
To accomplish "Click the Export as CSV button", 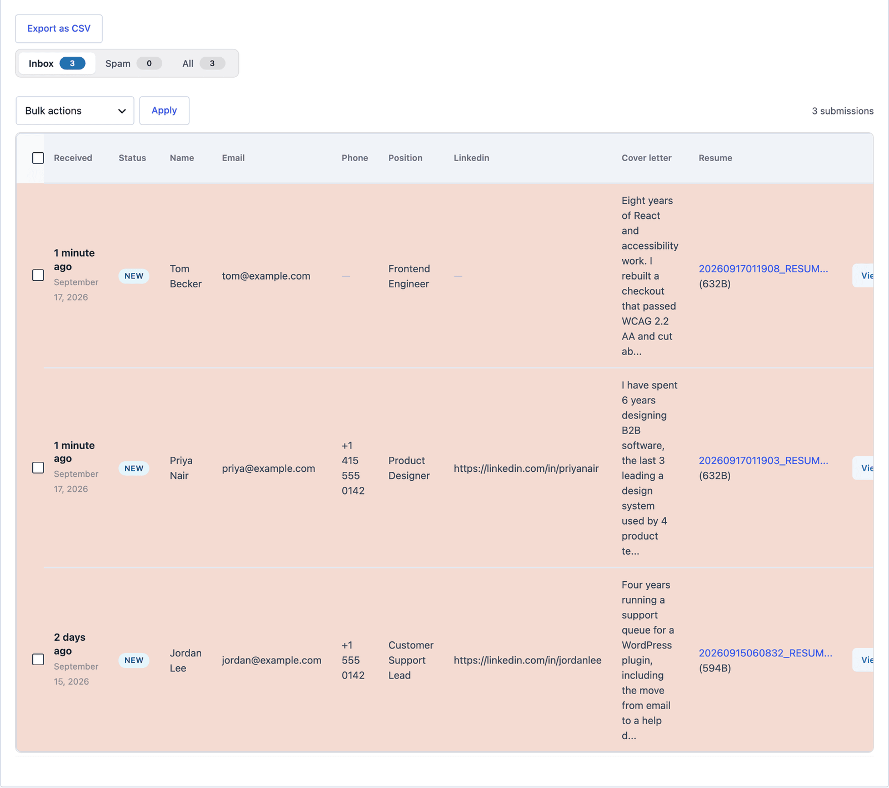I will tap(59, 28).
